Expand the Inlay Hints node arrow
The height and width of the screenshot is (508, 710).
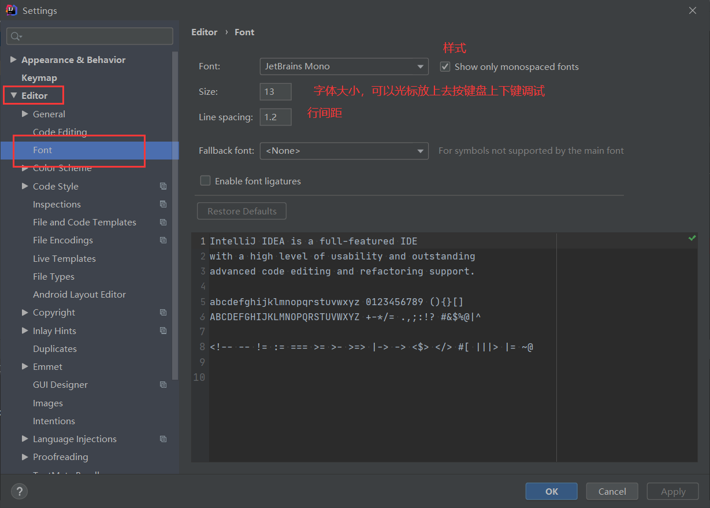tap(25, 331)
